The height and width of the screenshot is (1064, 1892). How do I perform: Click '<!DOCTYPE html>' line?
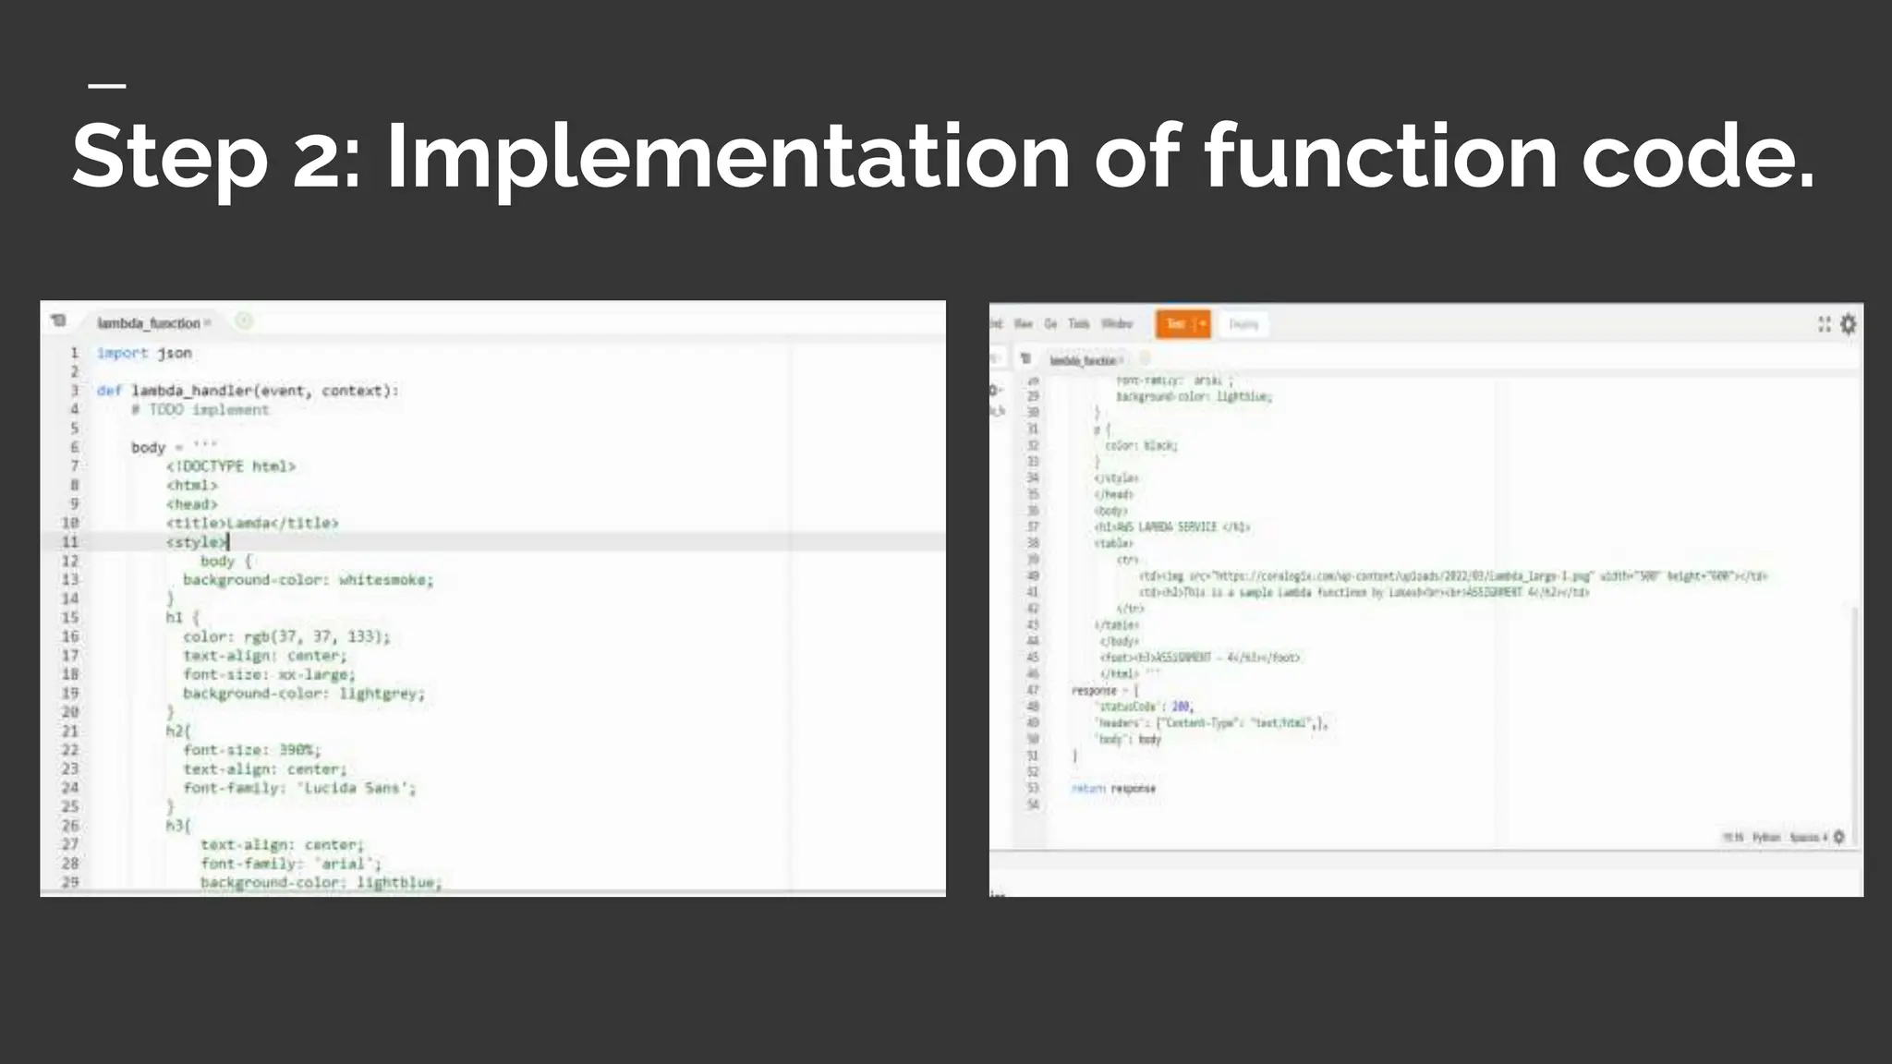point(231,466)
